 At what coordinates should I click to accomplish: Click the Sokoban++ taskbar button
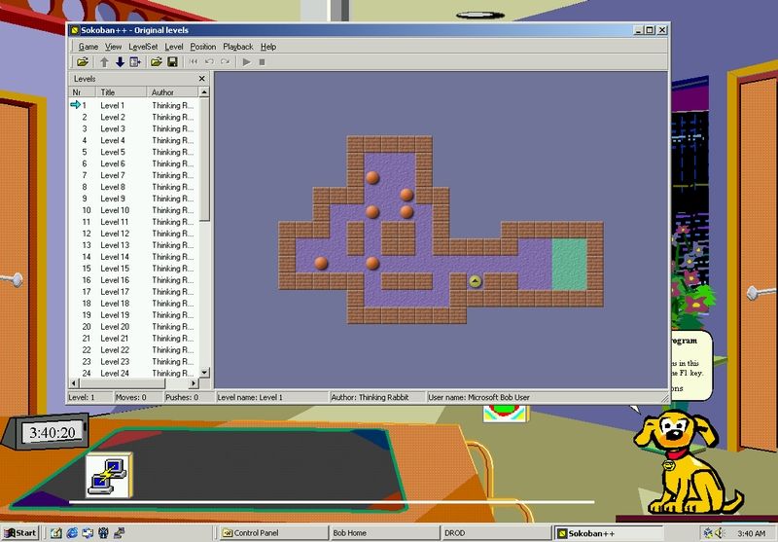608,533
